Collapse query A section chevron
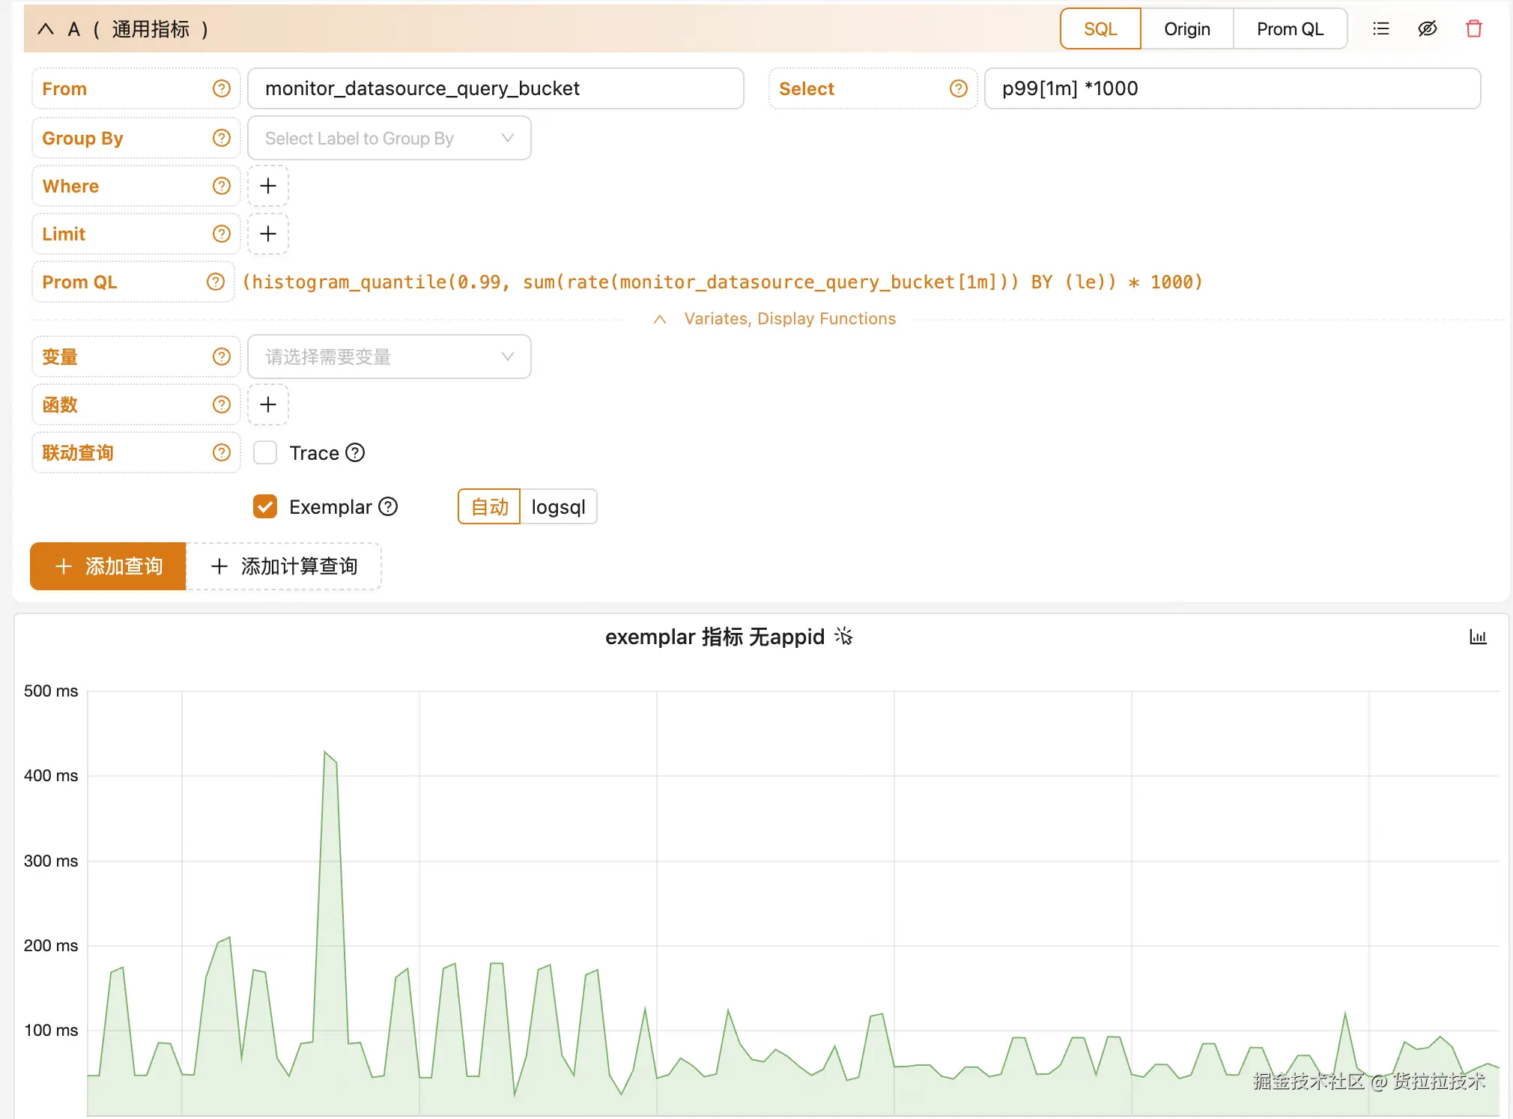 click(x=46, y=29)
